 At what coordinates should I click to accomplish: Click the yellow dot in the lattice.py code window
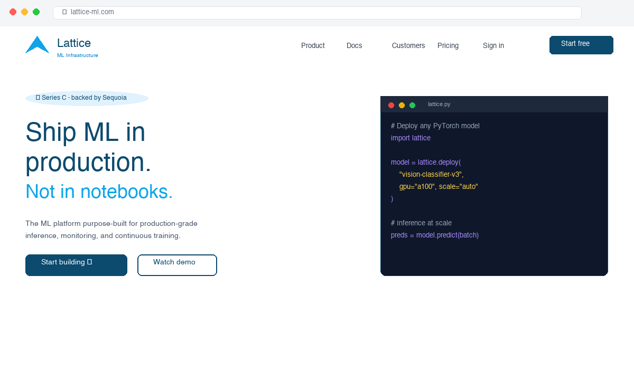coord(402,105)
